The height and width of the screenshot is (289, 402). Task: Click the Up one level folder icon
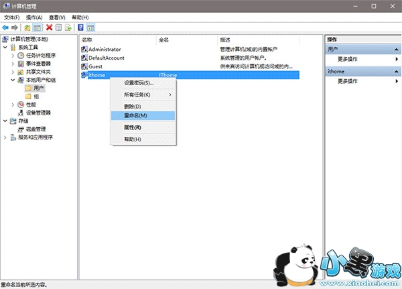[x=27, y=27]
